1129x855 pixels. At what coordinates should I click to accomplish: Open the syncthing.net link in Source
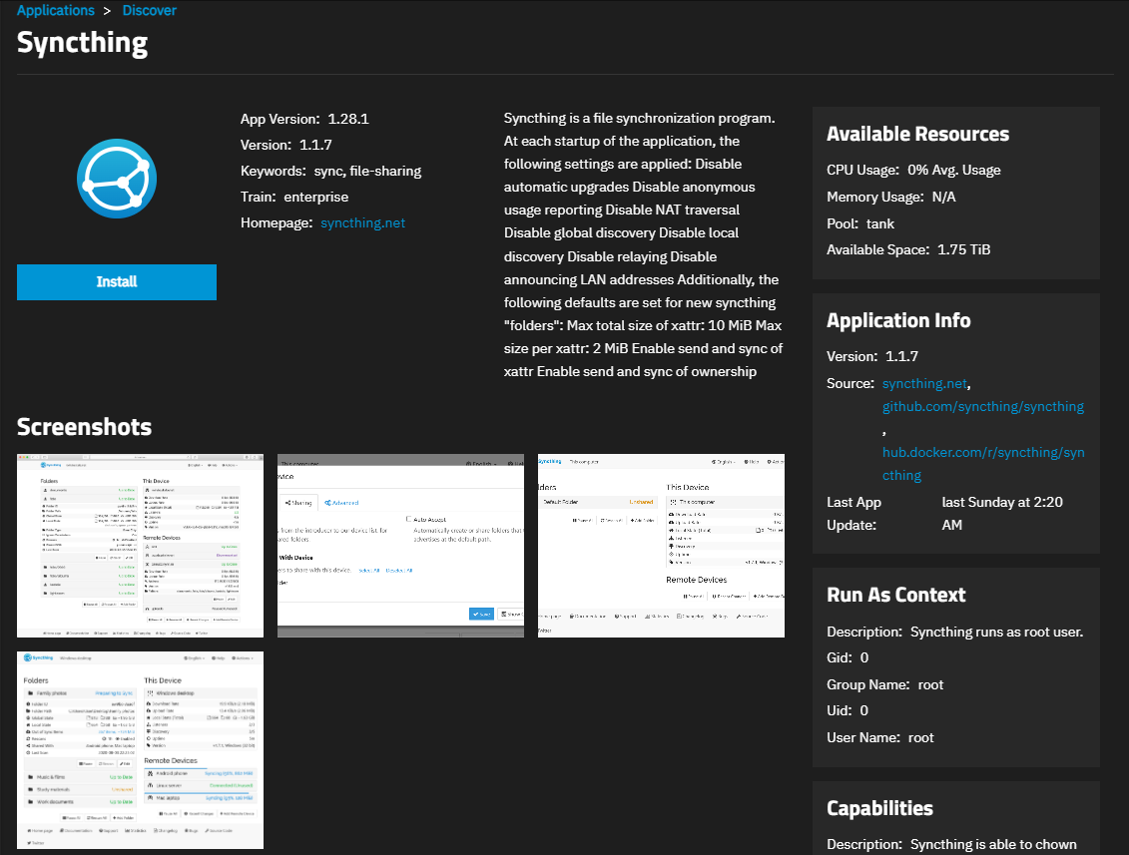(925, 383)
